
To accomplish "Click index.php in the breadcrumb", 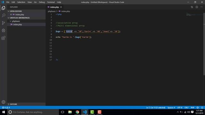I will (x=65, y=11).
